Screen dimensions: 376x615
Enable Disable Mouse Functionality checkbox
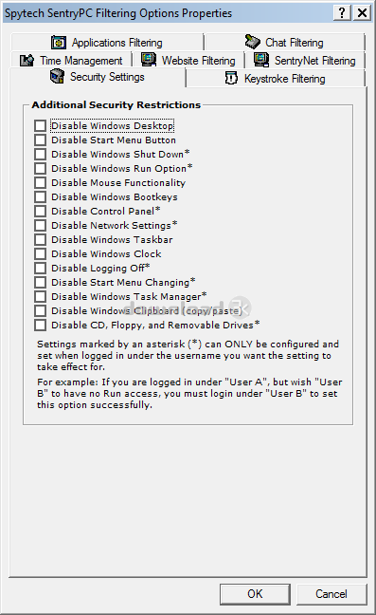pyautogui.click(x=40, y=183)
